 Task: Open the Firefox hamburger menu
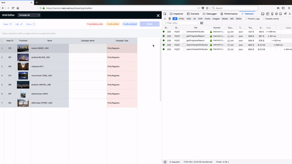pos(288,8)
